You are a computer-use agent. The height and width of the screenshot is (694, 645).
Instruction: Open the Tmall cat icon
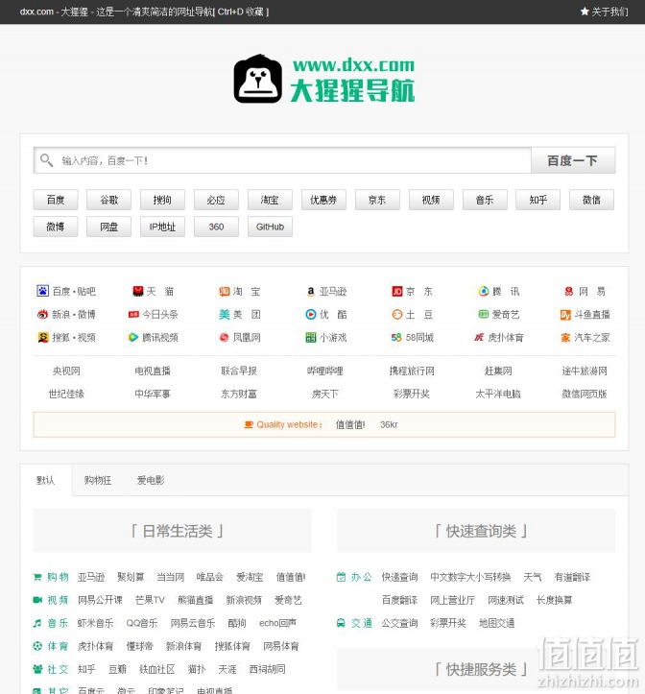(x=138, y=291)
